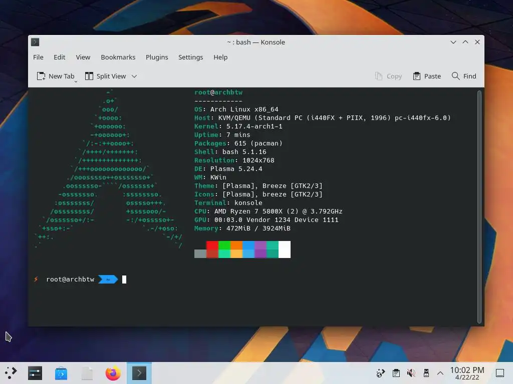Open the KDE application launcher
Image resolution: width=513 pixels, height=384 pixels.
click(11, 373)
